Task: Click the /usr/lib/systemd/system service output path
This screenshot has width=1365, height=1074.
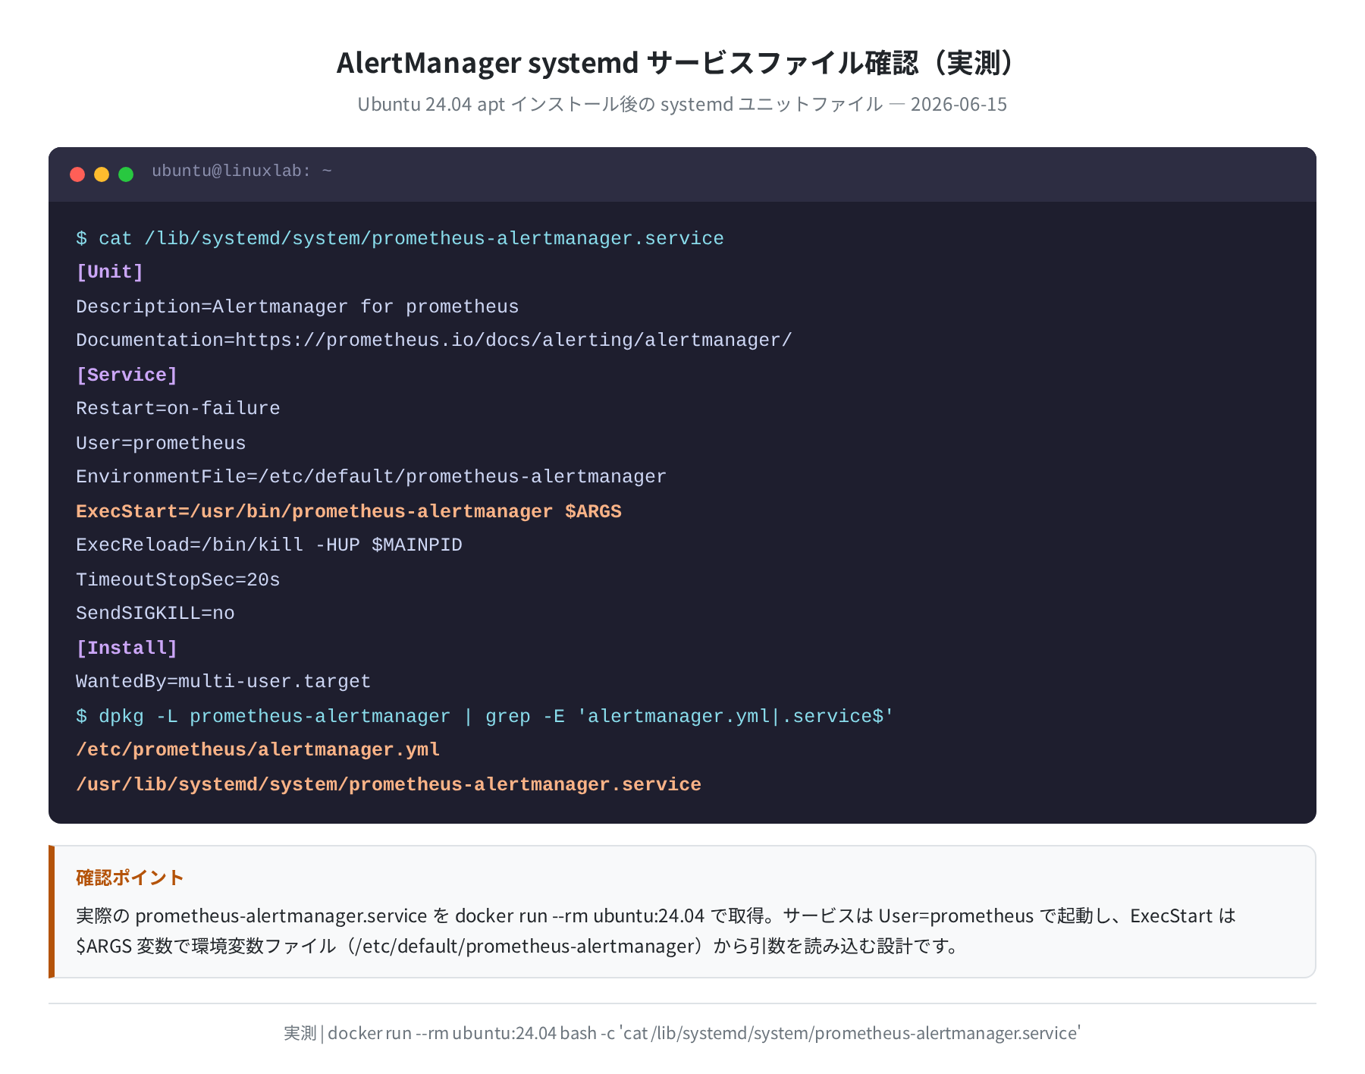Action: click(x=388, y=784)
